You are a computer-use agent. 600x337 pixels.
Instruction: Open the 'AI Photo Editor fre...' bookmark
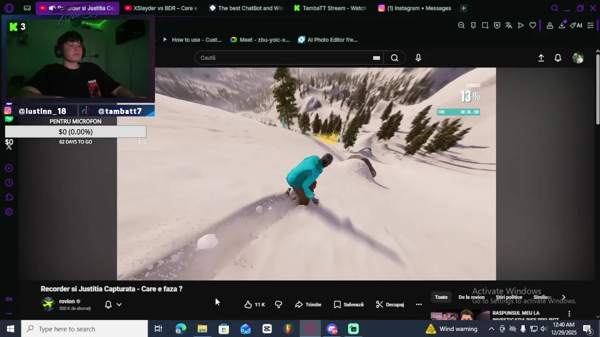[328, 40]
